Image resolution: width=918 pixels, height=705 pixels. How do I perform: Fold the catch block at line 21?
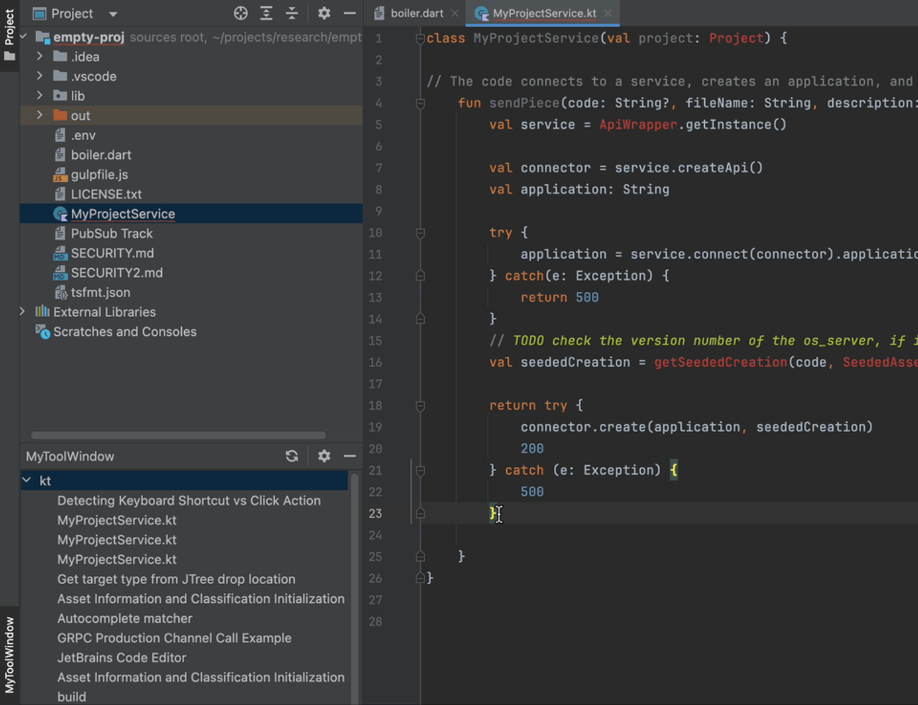click(420, 471)
